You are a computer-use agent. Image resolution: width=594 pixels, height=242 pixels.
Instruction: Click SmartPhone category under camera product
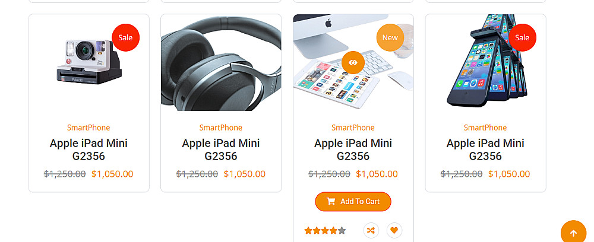[x=89, y=128]
